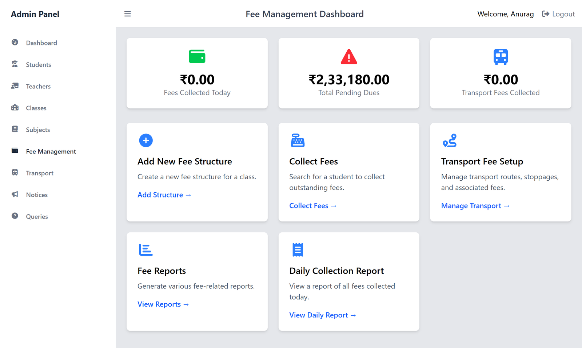The width and height of the screenshot is (582, 348).
Task: Click the red alert triangle on Total Pending Dues
Action: click(348, 56)
